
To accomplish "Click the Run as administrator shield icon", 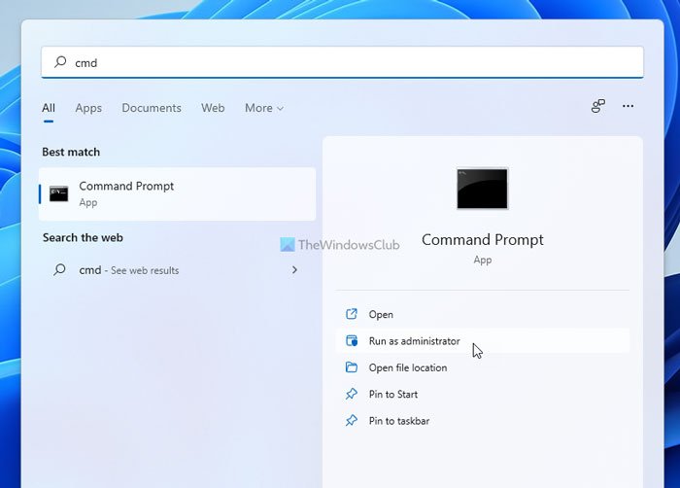I will pos(352,341).
